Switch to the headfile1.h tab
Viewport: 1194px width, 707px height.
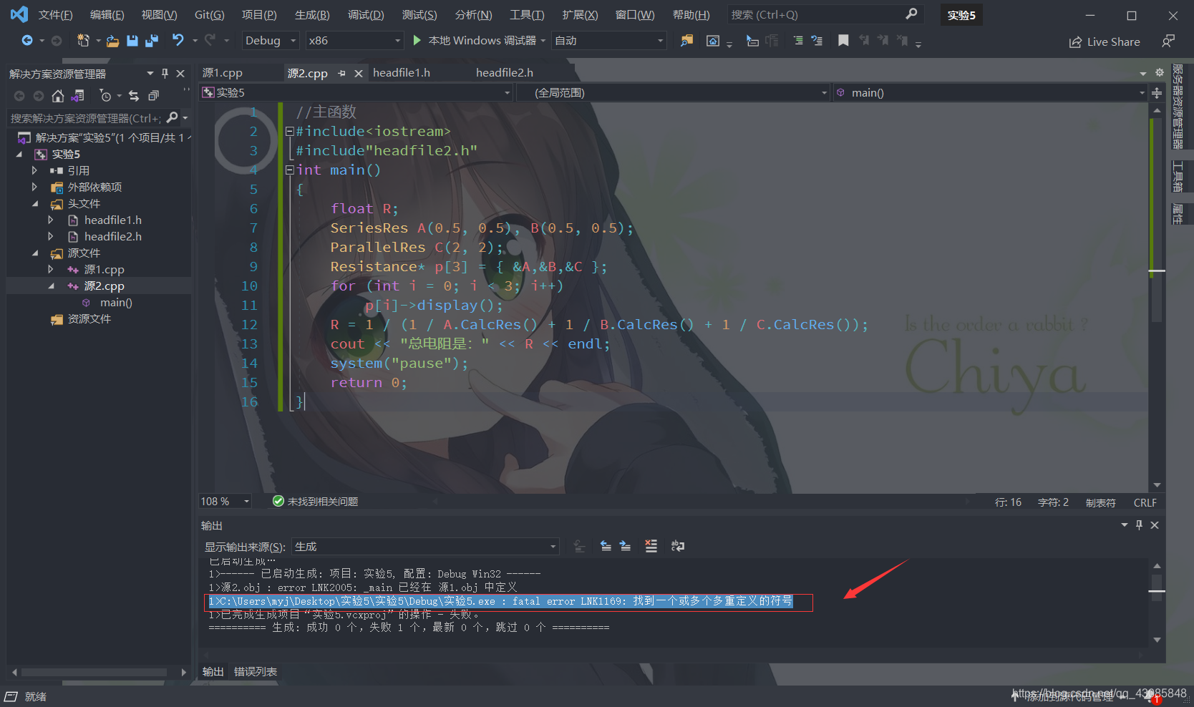(402, 72)
